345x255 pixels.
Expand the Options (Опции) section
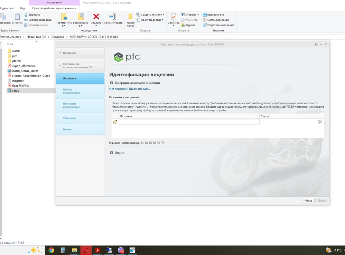coord(112,153)
